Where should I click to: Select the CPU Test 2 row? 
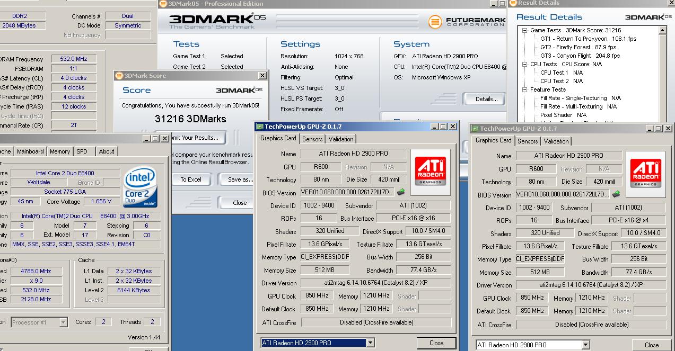[x=561, y=81]
